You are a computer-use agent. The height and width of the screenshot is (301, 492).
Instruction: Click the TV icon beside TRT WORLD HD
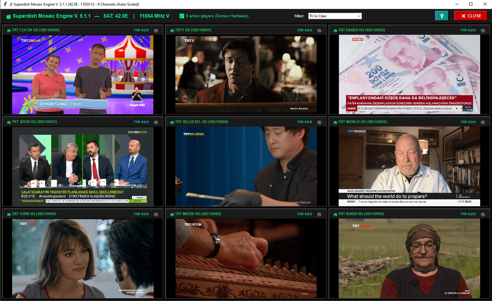tap(335, 122)
